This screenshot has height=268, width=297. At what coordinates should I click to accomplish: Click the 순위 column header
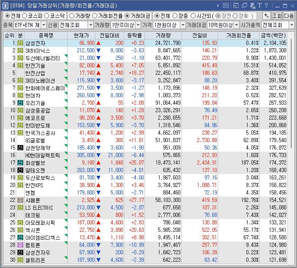click(10, 35)
